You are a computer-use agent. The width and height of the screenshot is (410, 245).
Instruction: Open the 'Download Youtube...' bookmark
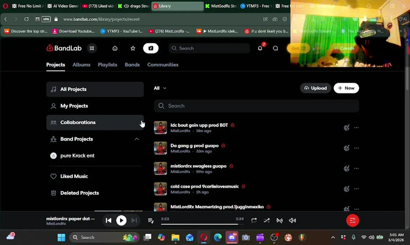coord(73,31)
